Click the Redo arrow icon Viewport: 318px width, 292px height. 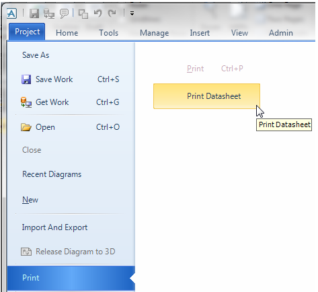tap(112, 13)
